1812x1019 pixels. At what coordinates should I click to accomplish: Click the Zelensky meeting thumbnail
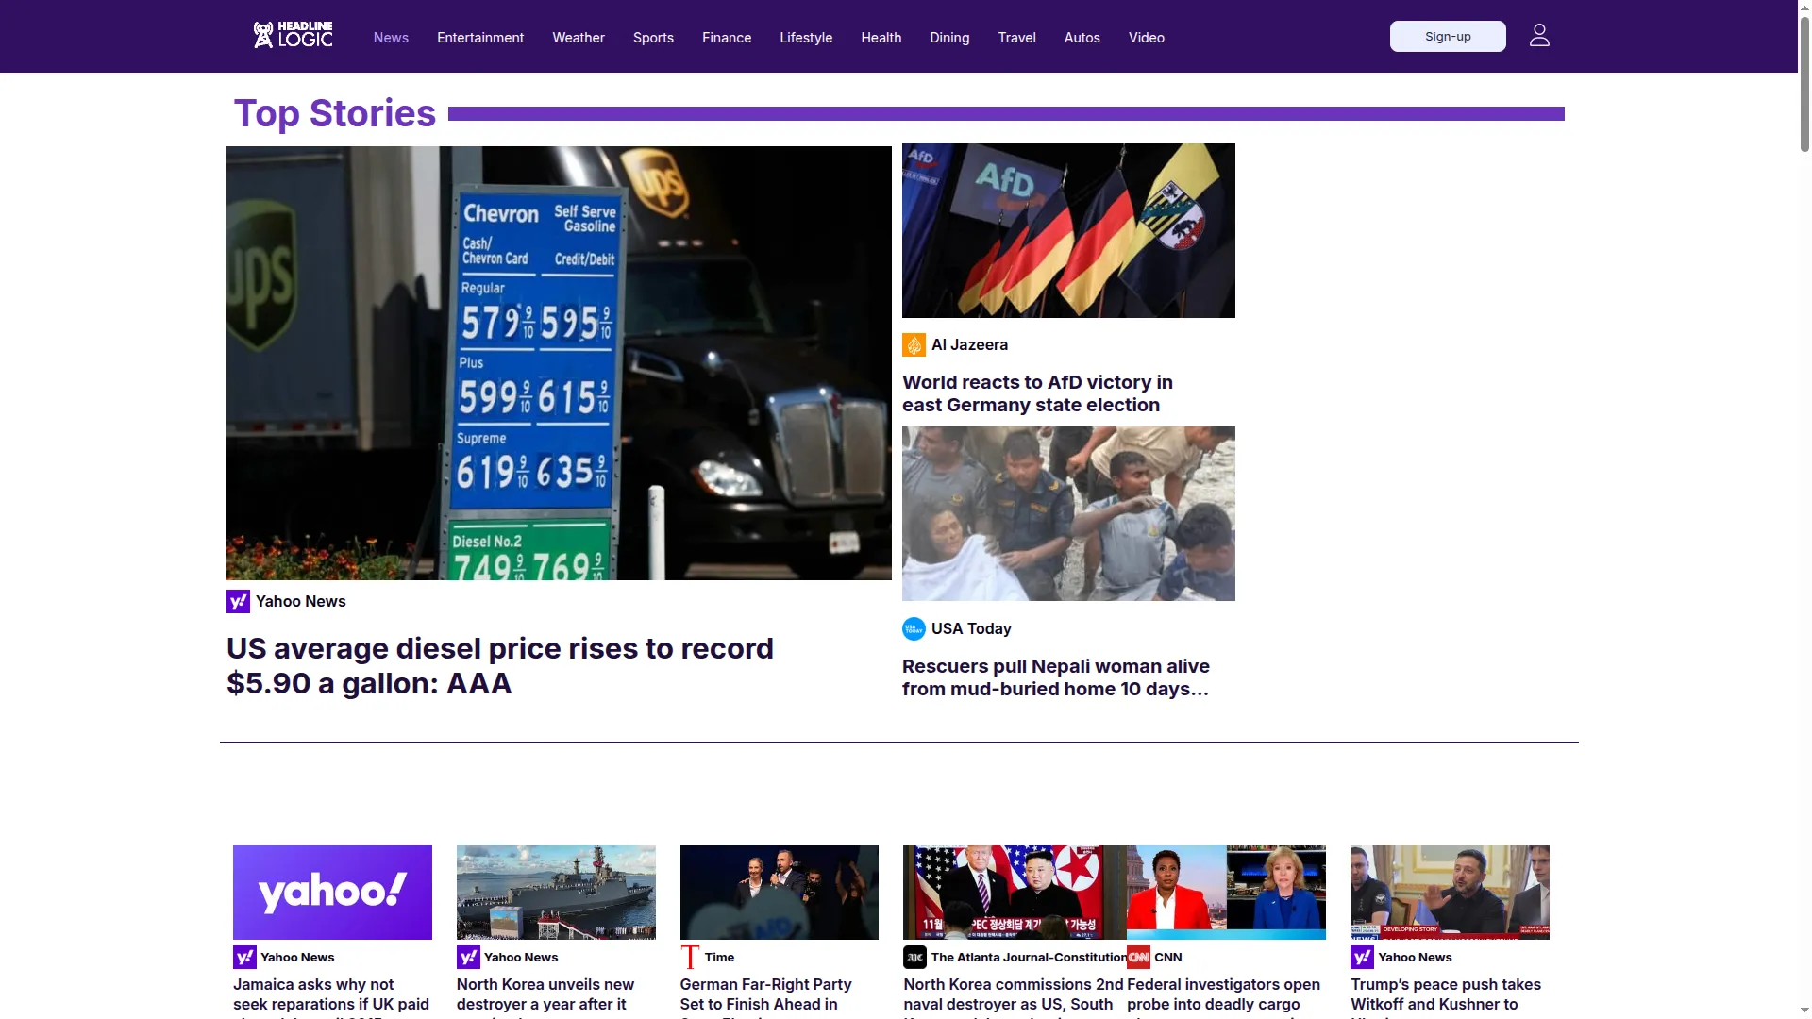(1450, 893)
